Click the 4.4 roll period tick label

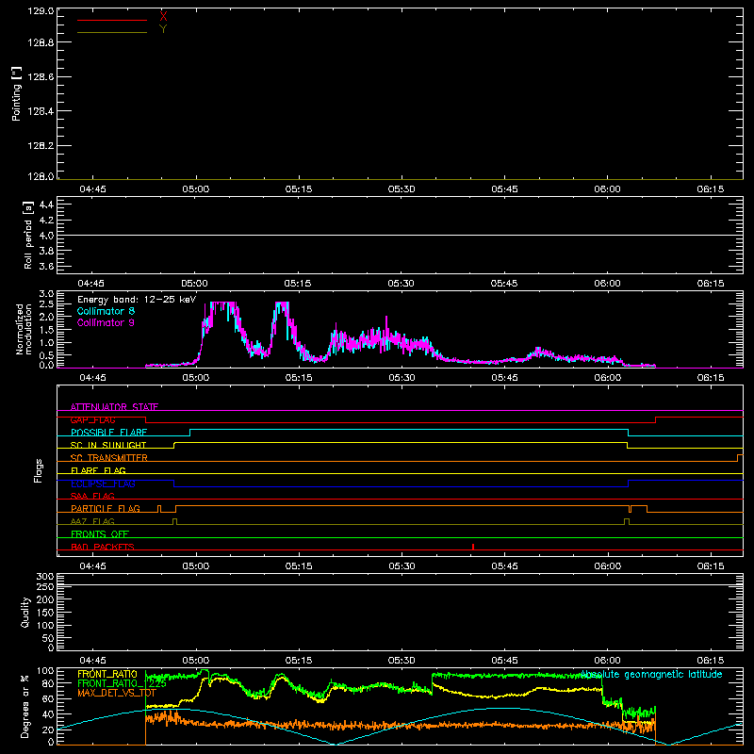pyautogui.click(x=46, y=205)
